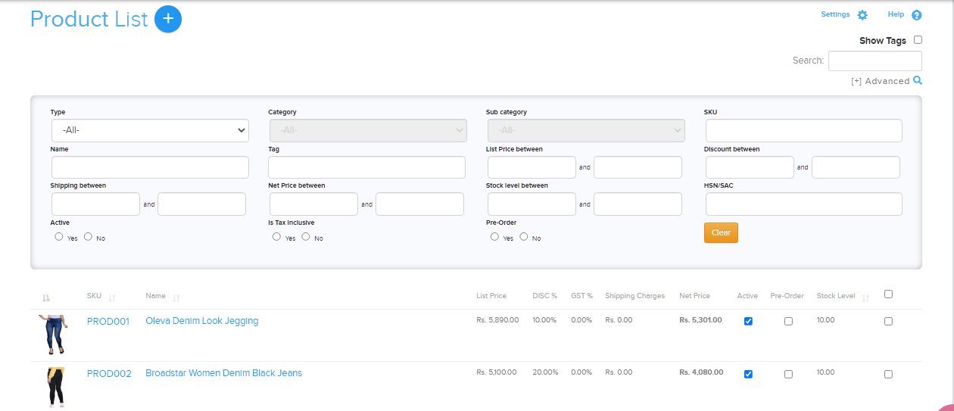Open the Sub category dropdown
Image resolution: width=954 pixels, height=411 pixels.
(x=586, y=130)
